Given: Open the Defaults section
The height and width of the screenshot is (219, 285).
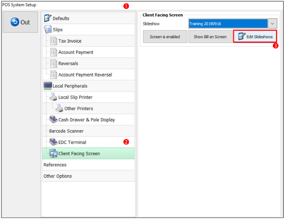Looking at the screenshot, I should click(x=89, y=18).
